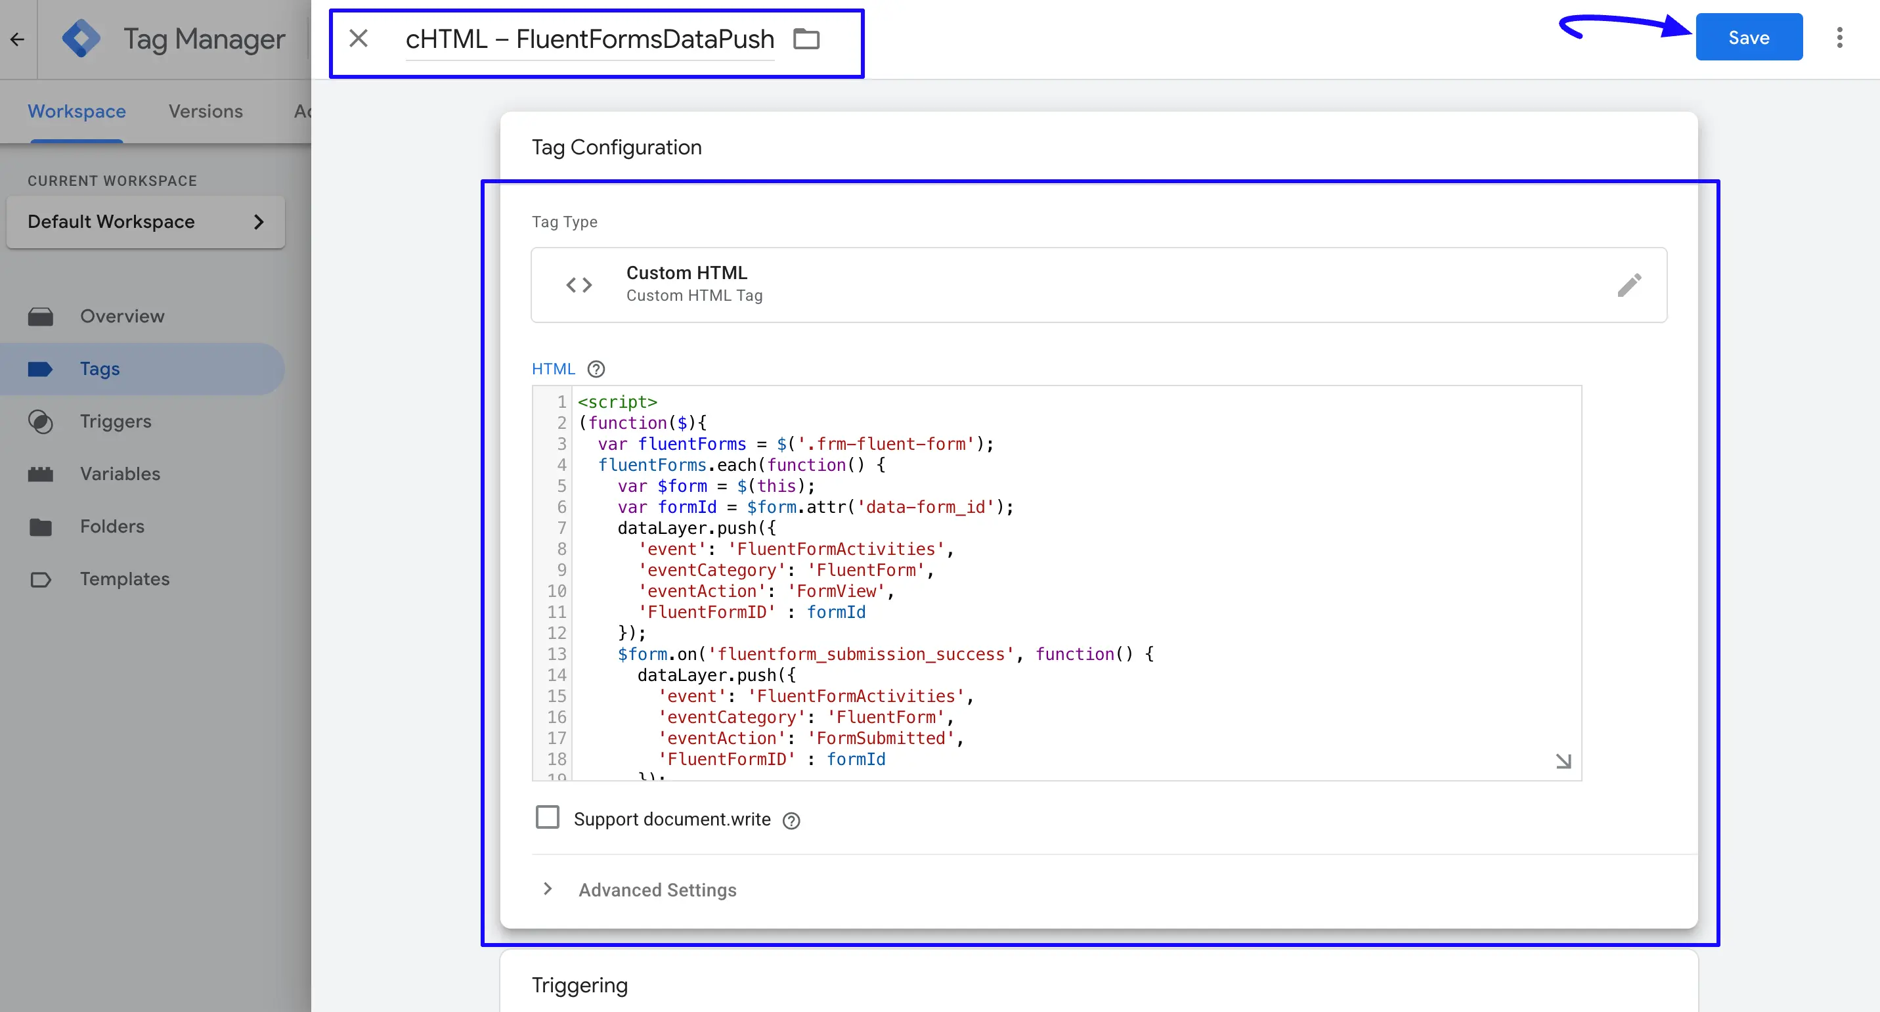Switch to the Versions tab
Screen dimensions: 1880x1012
[x=206, y=111]
